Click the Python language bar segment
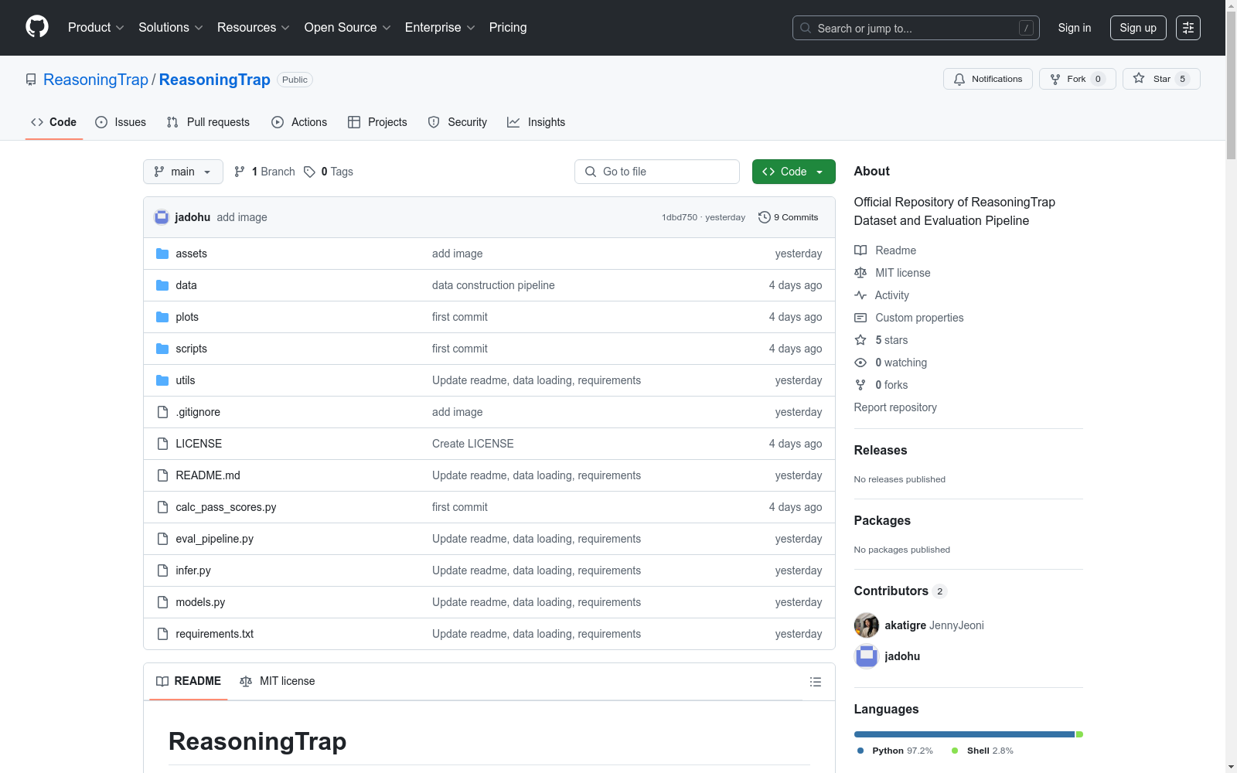 pos(964,734)
